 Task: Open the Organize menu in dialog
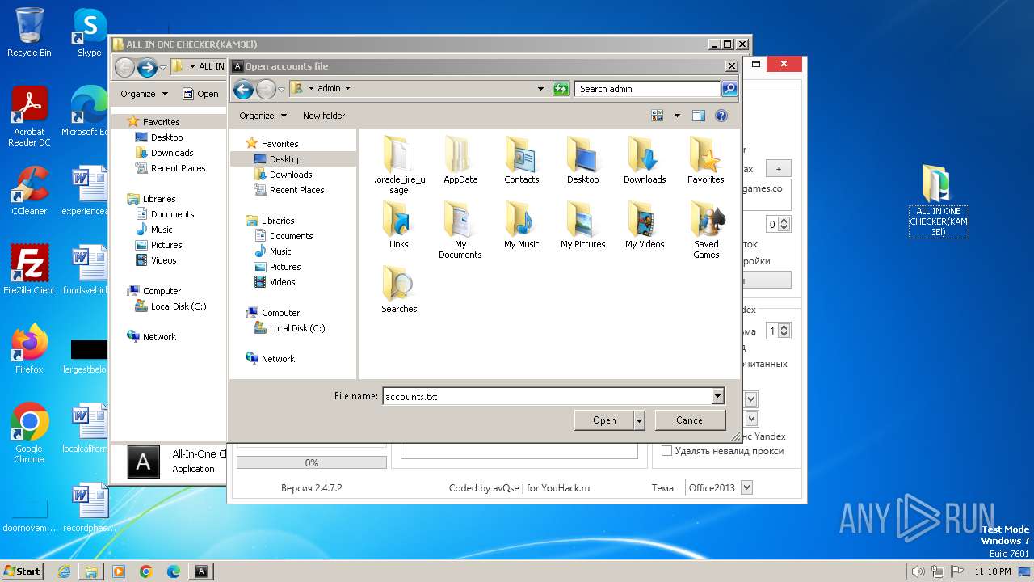click(263, 116)
